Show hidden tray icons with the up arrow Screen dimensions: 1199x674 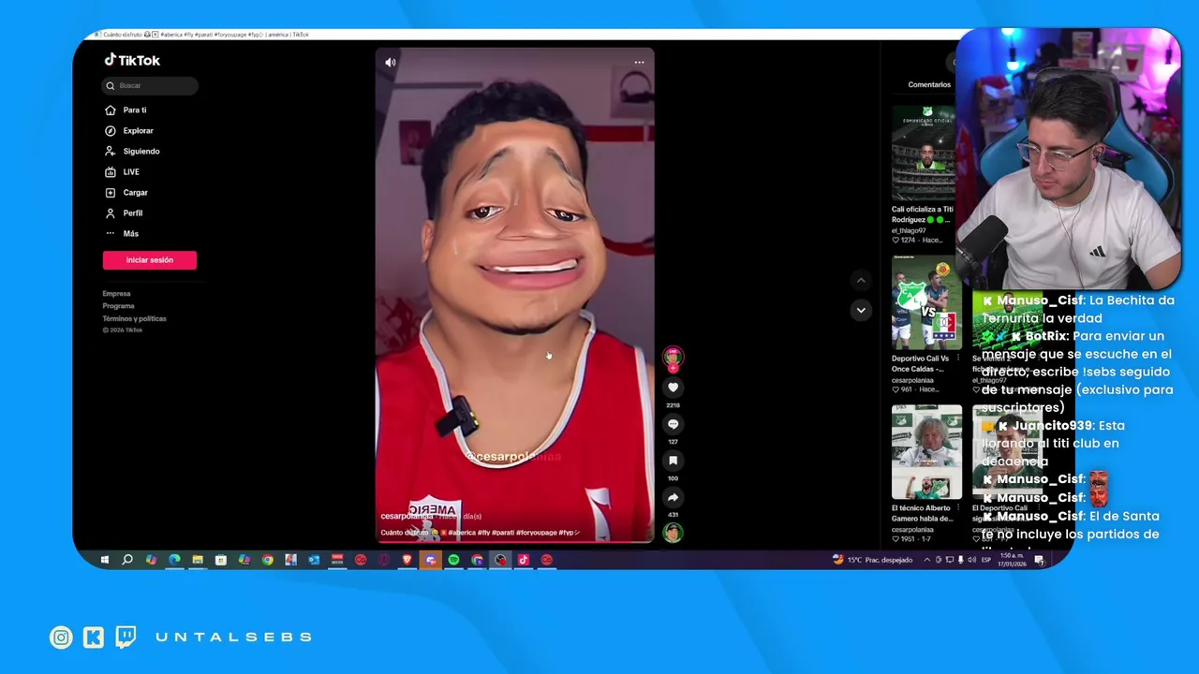(x=927, y=560)
